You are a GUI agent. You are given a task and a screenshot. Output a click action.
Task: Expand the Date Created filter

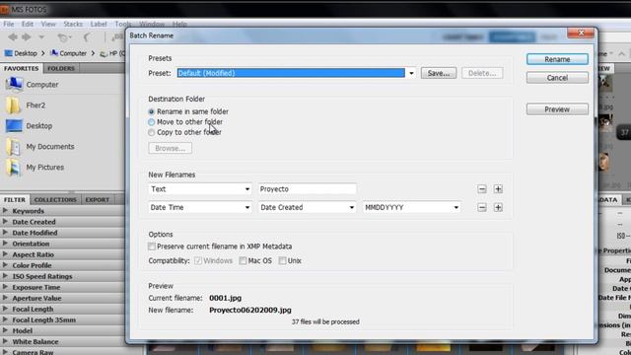(5, 221)
